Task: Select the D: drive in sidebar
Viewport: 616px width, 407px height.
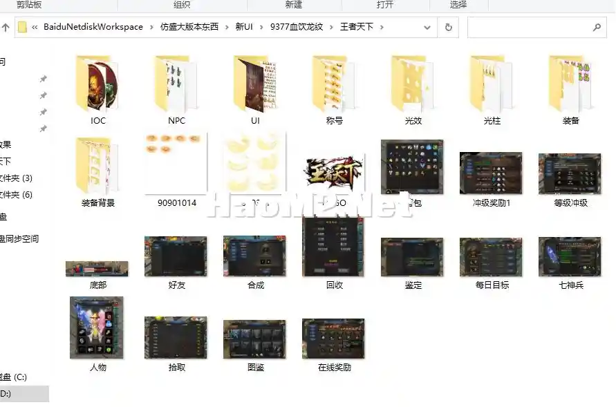Action: coord(24,394)
